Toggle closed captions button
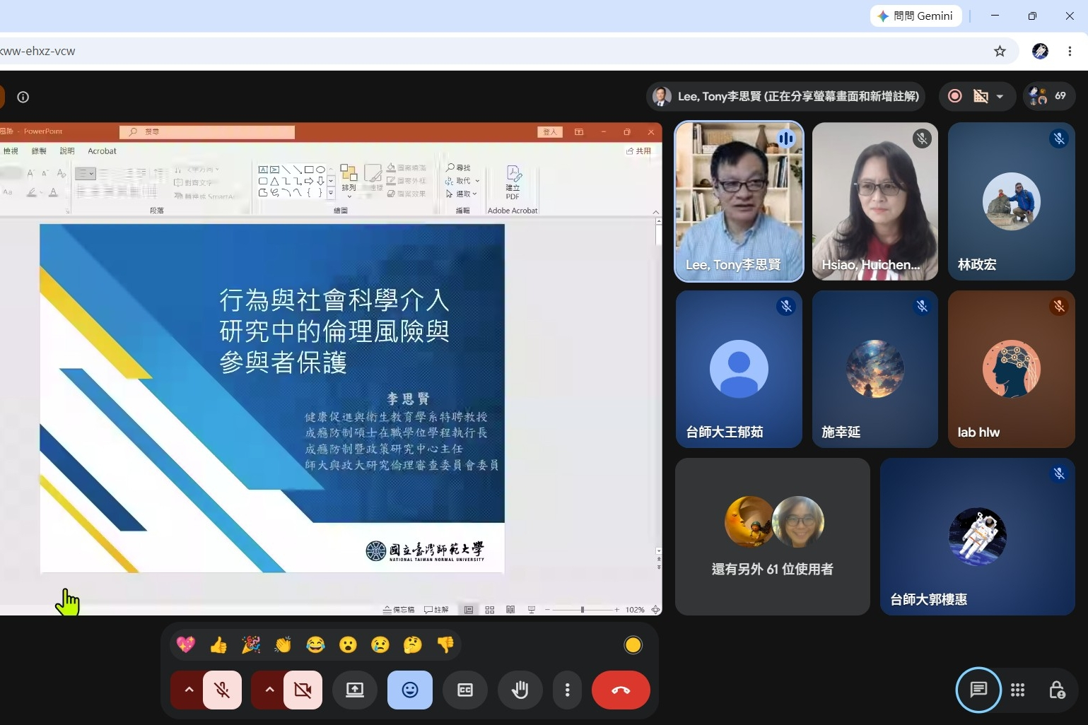This screenshot has width=1088, height=725. 465,690
